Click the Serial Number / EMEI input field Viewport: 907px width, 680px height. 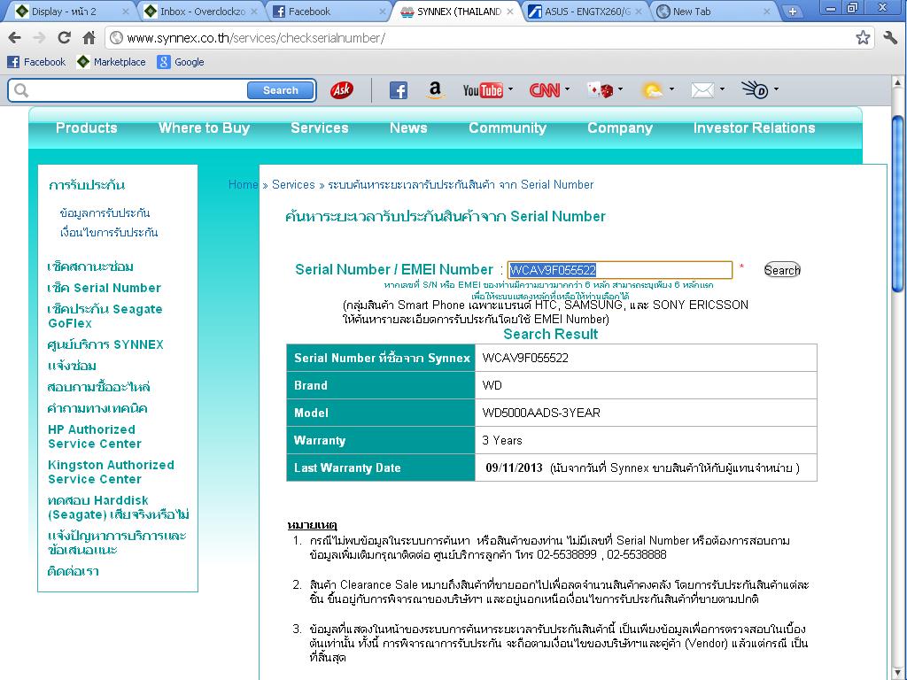[x=619, y=270]
